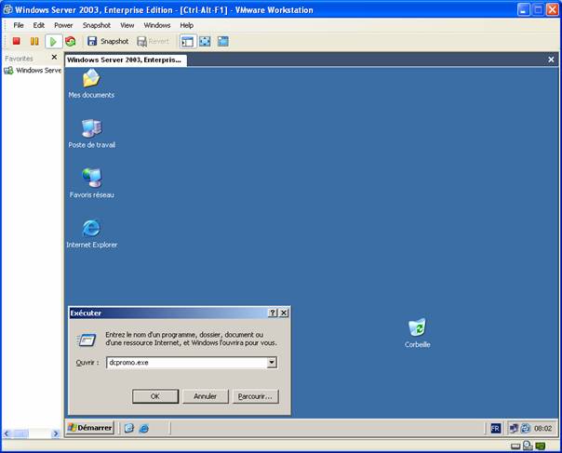This screenshot has width=562, height=453.
Task: Click the VMware CD-ROM status icon
Action: click(528, 446)
